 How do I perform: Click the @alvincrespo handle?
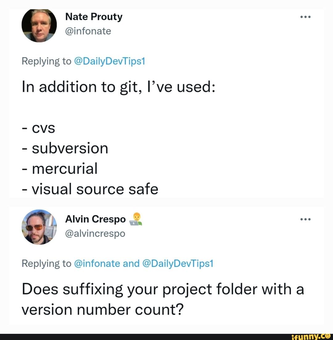95,234
